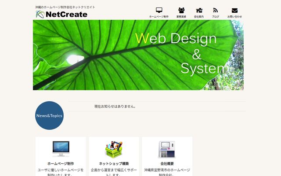Click the 会社概要 card heading
281x176 pixels.
tap(167, 164)
